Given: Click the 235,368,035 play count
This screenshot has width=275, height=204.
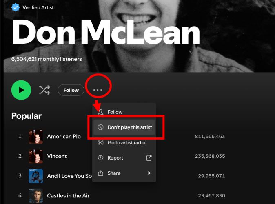Looking at the screenshot, I should coord(210,156).
